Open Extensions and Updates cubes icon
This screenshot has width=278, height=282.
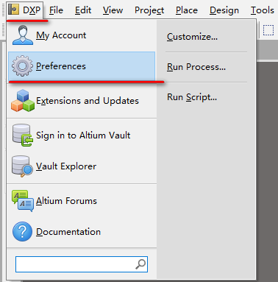coord(23,101)
